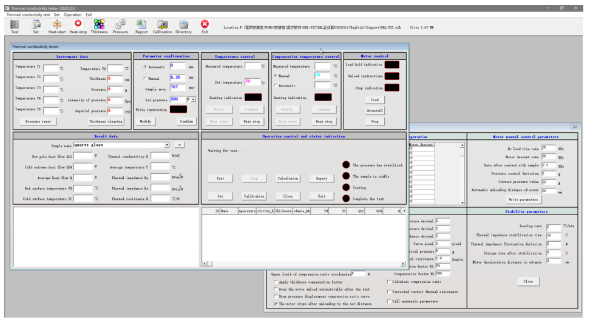Viewport: 593px width, 323px height.
Task: Click the Pressure reset button
Action: (38, 121)
